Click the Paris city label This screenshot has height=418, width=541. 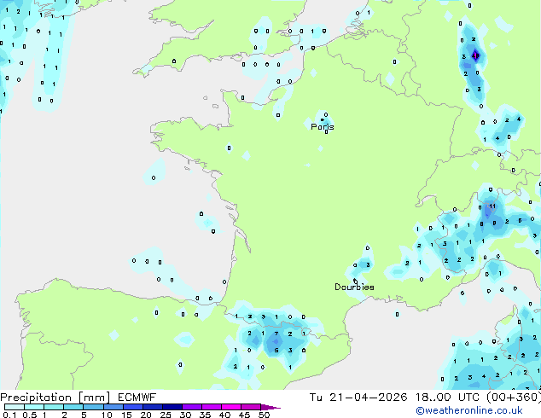[323, 127]
